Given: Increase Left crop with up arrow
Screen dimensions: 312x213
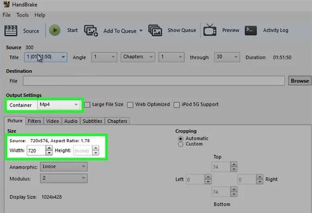Looking at the screenshot, I should (208, 177).
